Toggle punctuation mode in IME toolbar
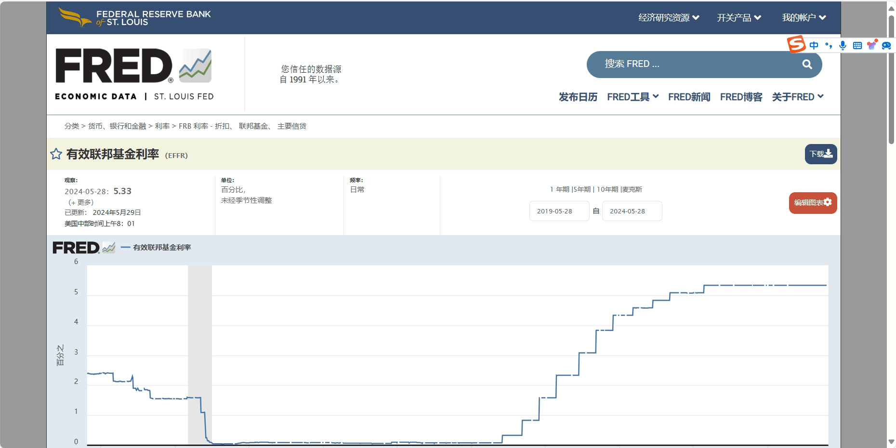This screenshot has width=896, height=448. pyautogui.click(x=829, y=45)
